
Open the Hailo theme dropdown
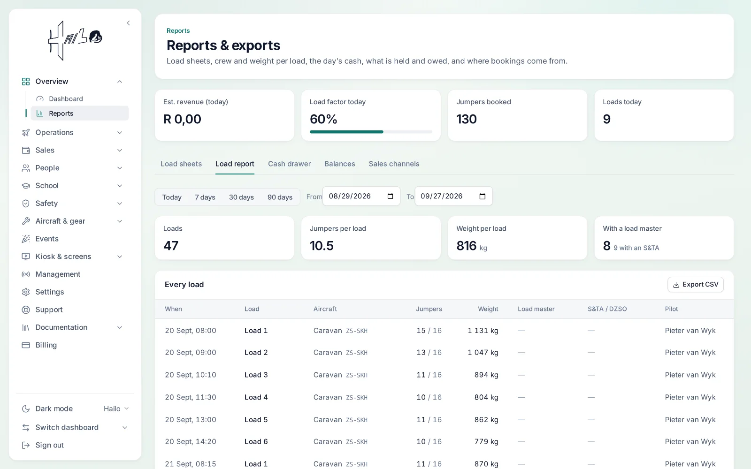116,409
